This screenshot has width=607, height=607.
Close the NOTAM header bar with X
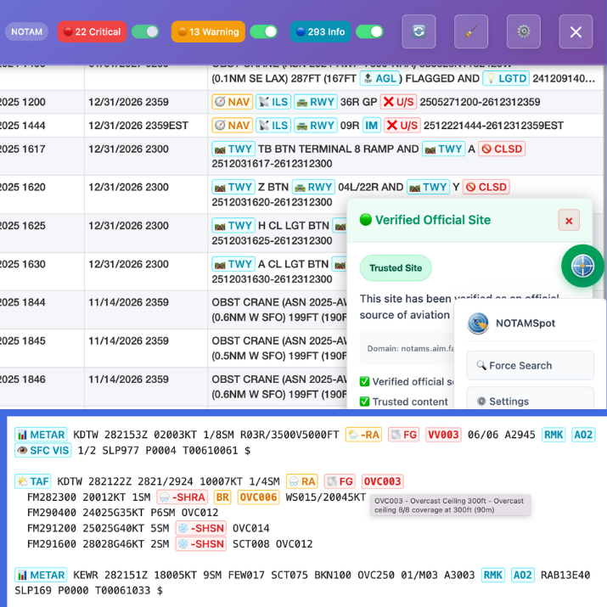[576, 31]
